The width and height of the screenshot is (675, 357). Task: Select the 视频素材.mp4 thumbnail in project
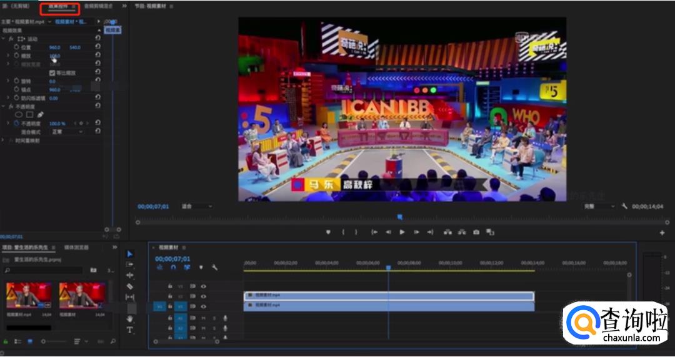(x=29, y=295)
